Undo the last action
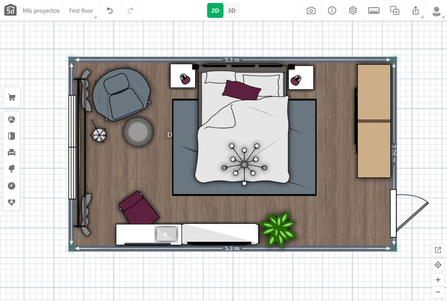 pyautogui.click(x=110, y=10)
